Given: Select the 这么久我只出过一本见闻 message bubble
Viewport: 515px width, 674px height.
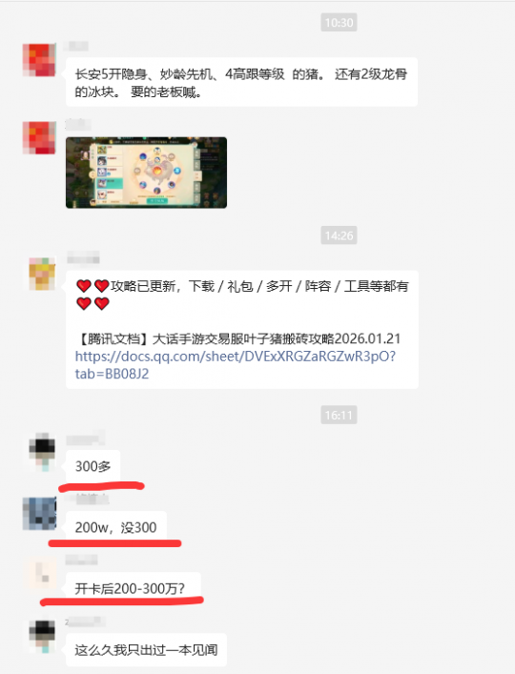Looking at the screenshot, I should point(146,650).
